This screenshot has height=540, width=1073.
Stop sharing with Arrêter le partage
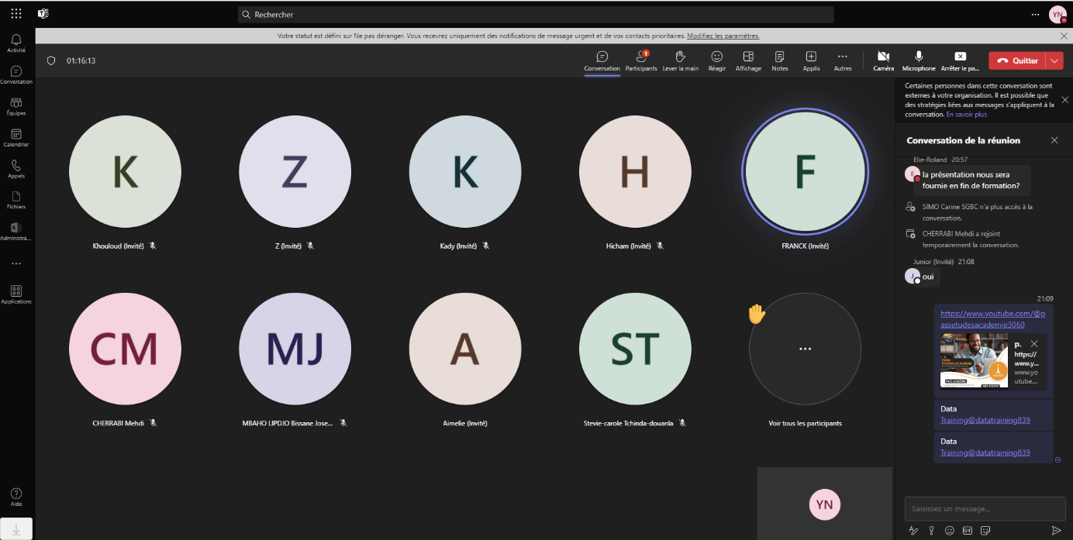[x=960, y=60]
